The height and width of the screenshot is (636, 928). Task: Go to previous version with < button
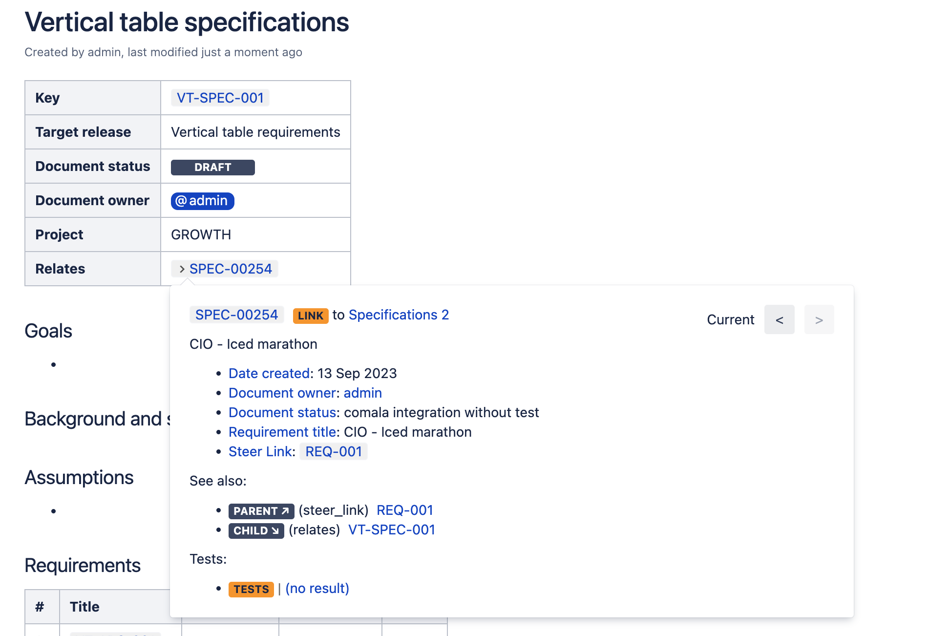(x=779, y=320)
